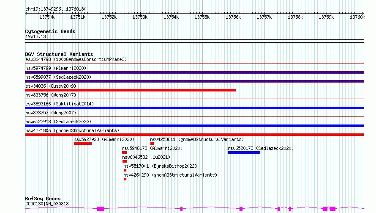Click the small nsv4253611 red marker
This screenshot has height=213, width=376.
152,144
